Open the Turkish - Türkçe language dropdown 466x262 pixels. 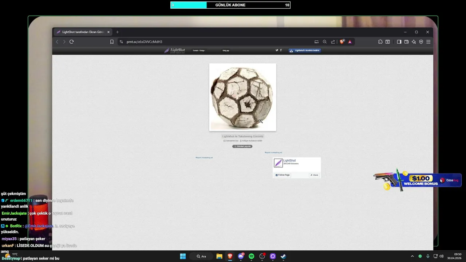(199, 51)
